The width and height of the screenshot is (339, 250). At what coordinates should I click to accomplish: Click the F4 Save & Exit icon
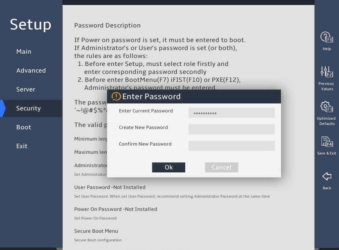point(327,142)
